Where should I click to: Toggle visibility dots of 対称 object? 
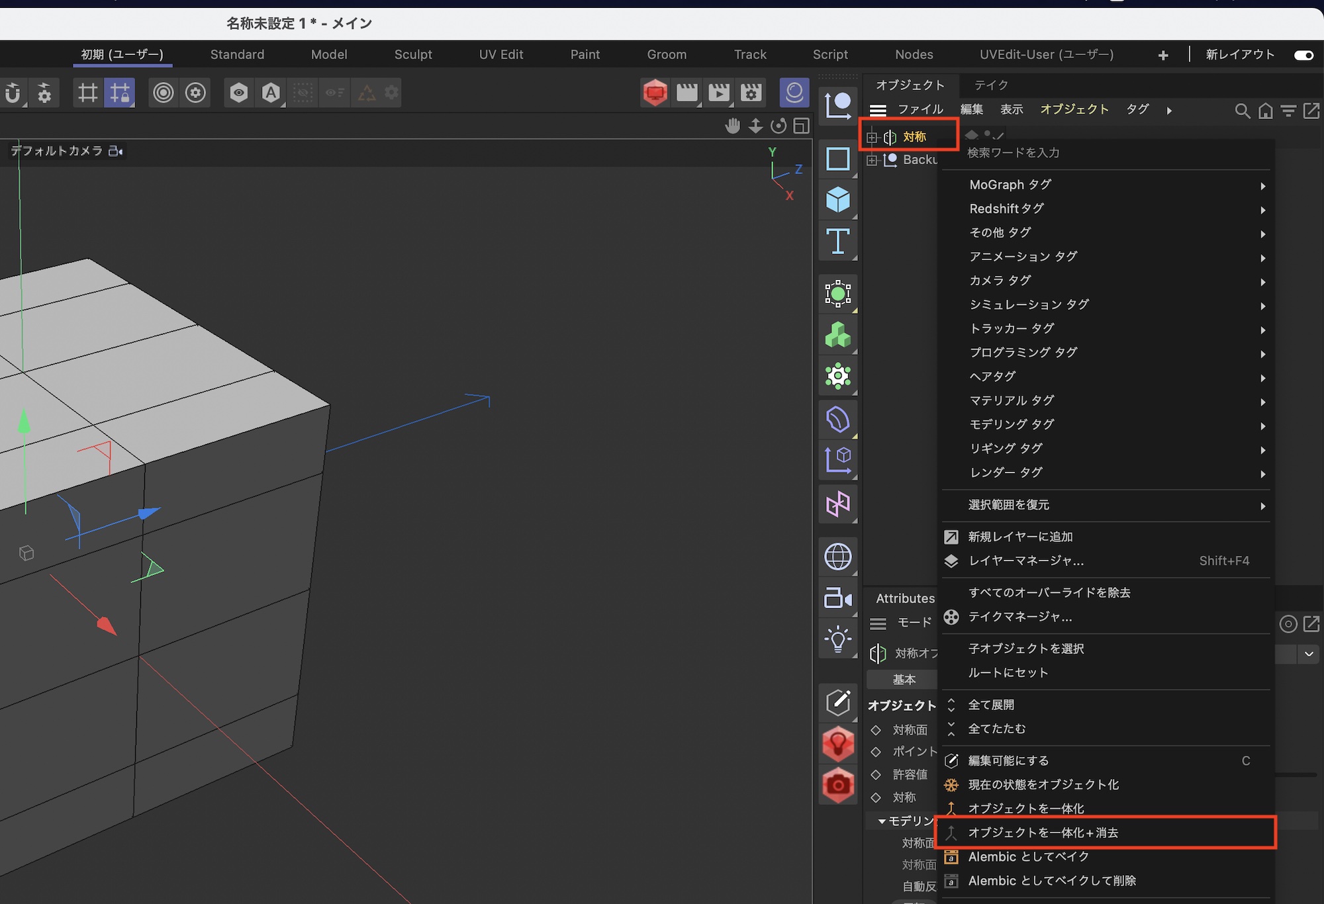(987, 134)
